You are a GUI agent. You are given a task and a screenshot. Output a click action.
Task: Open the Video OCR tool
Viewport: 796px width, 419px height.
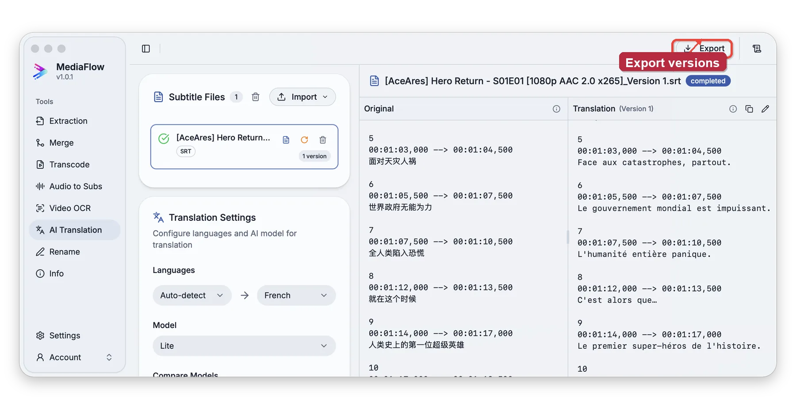[74, 208]
